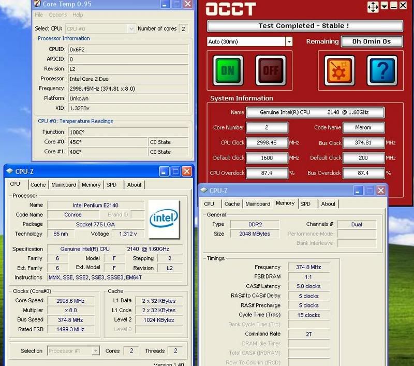Close the Core Temp window
The image size is (414, 366).
tap(188, 4)
